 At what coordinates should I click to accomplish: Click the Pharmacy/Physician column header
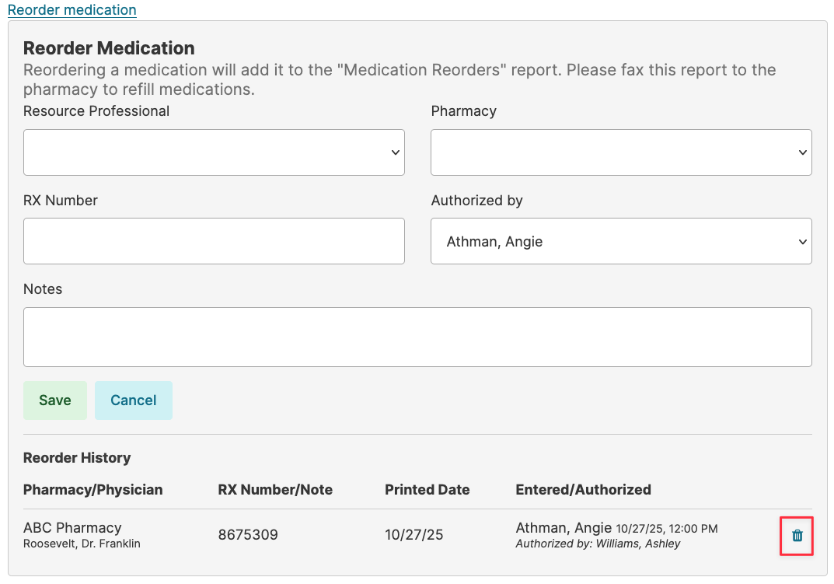click(x=92, y=490)
